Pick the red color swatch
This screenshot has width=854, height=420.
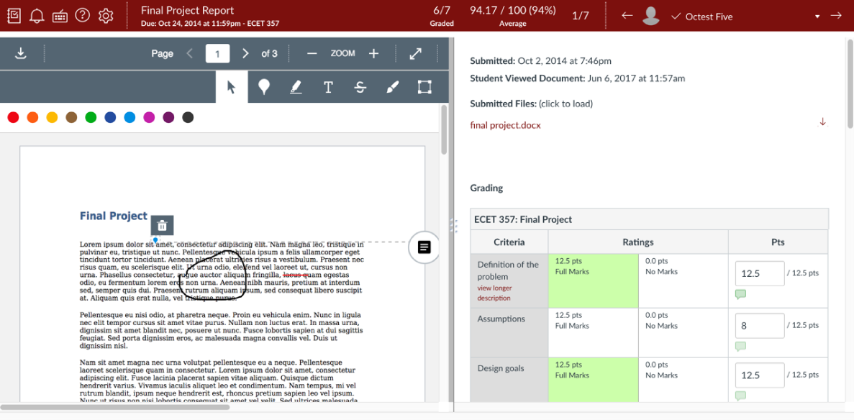click(14, 117)
